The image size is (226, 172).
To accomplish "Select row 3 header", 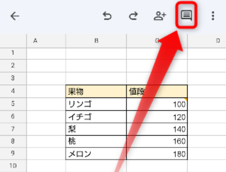I will coord(13,79).
